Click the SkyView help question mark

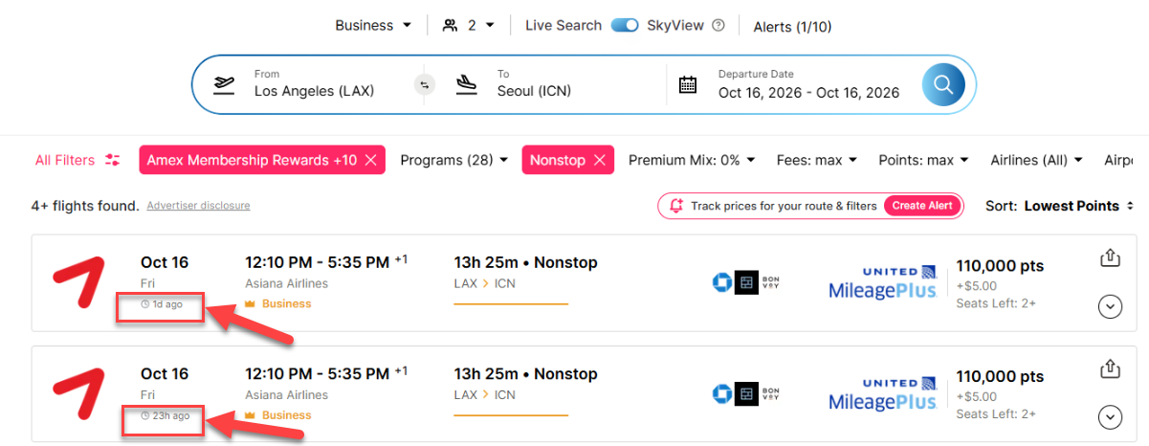point(718,26)
